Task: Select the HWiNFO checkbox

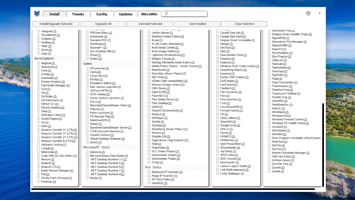Action: tap(218, 136)
